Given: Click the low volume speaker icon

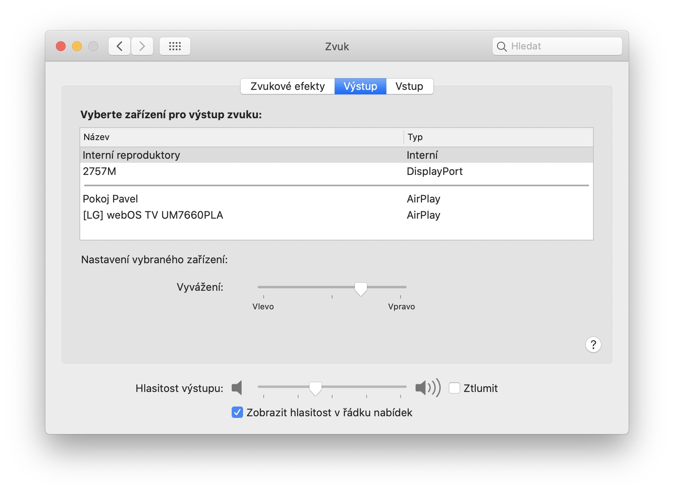Looking at the screenshot, I should [x=237, y=388].
